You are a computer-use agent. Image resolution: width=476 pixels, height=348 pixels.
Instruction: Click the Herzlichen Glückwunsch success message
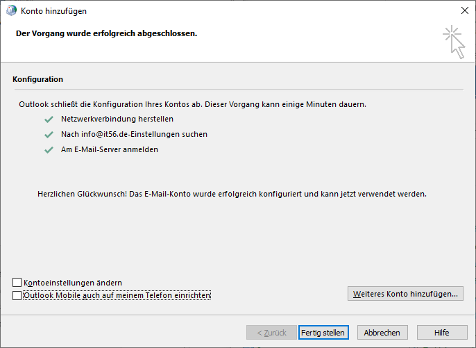click(x=232, y=194)
